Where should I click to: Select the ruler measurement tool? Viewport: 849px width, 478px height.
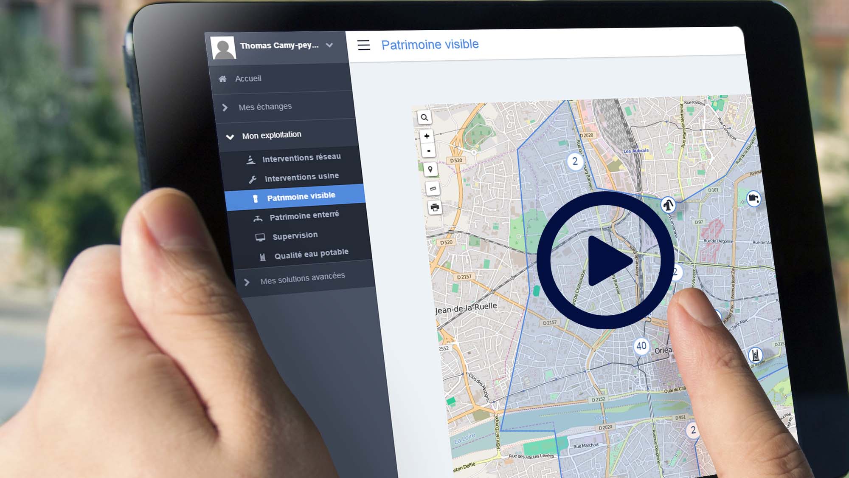pyautogui.click(x=433, y=188)
